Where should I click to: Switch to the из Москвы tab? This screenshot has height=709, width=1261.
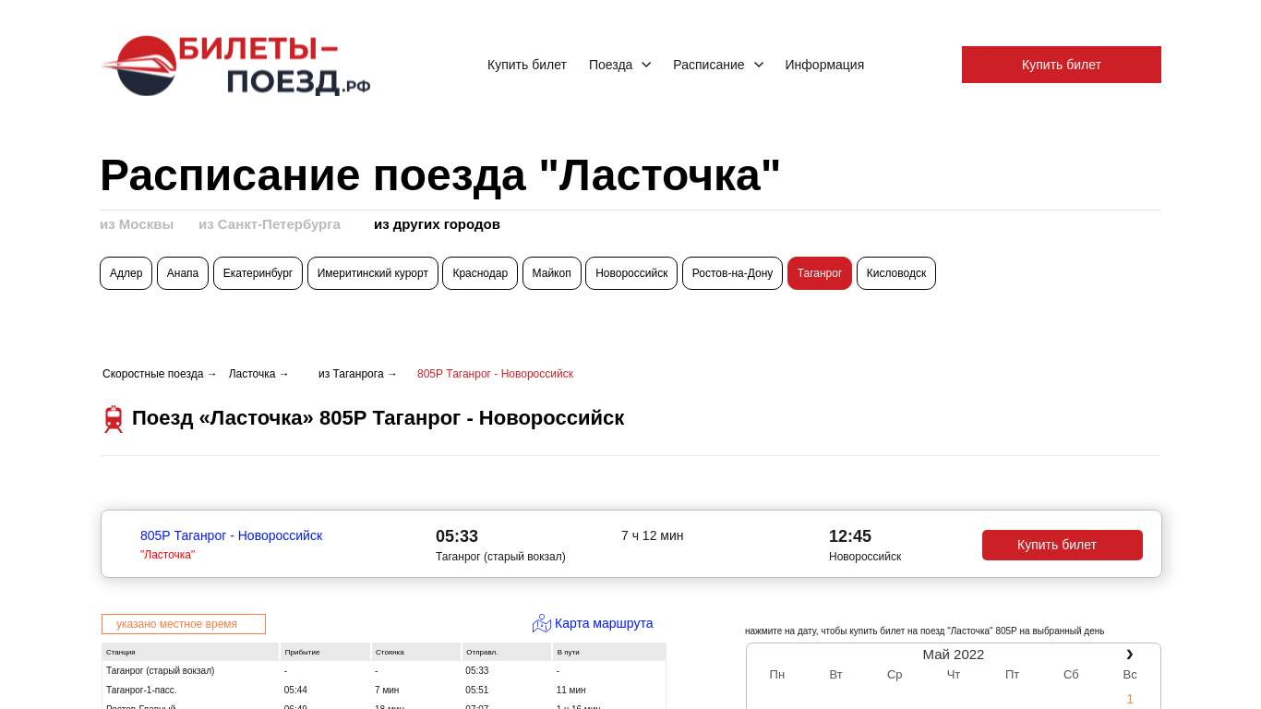[x=137, y=224]
